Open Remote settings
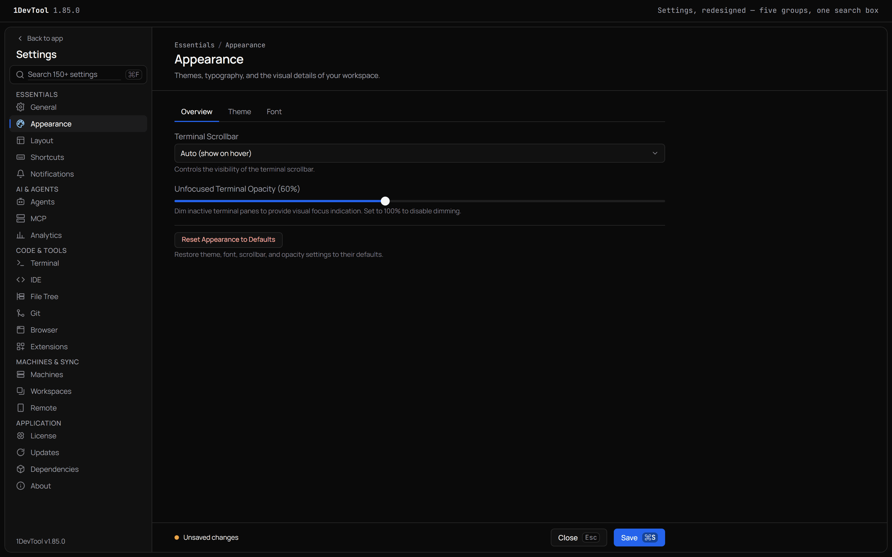This screenshot has width=892, height=557. coord(78,408)
